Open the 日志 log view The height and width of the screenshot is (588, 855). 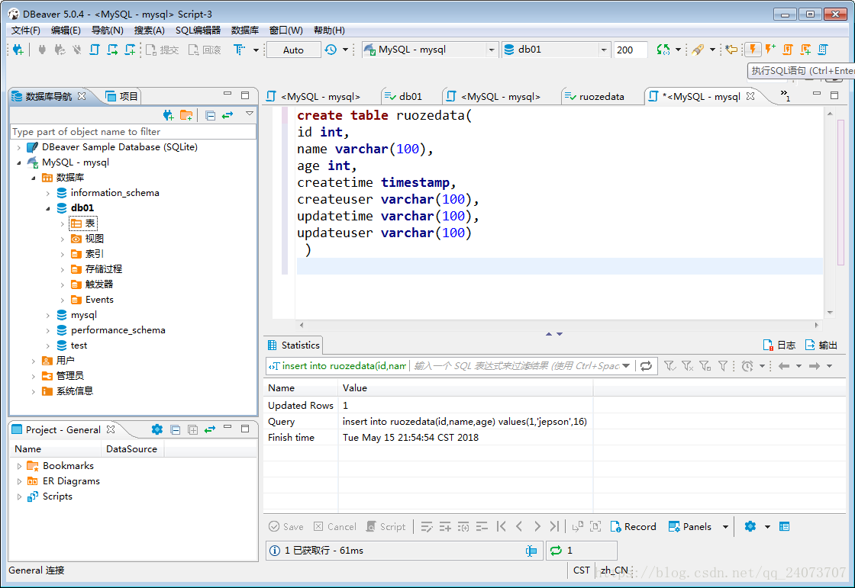(779, 345)
